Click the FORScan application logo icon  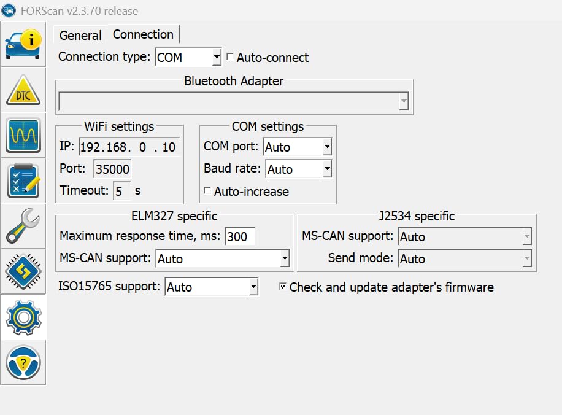(x=9, y=10)
